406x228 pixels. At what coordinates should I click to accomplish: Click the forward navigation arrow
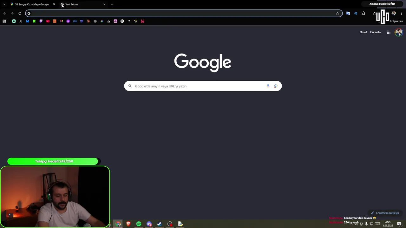point(12,13)
